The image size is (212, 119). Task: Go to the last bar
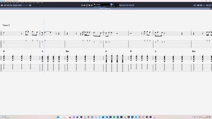tap(92, 5)
